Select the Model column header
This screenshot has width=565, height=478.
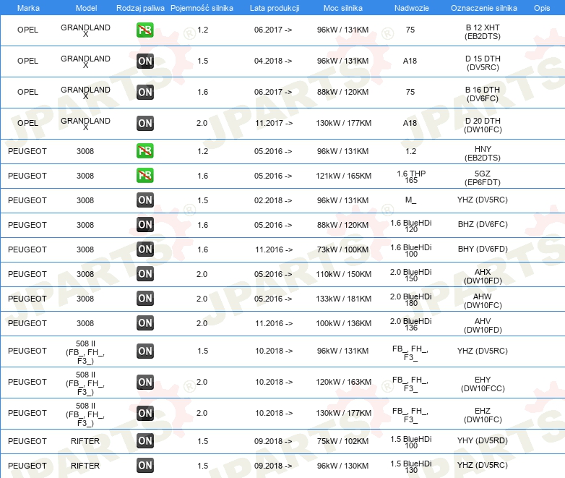86,8
